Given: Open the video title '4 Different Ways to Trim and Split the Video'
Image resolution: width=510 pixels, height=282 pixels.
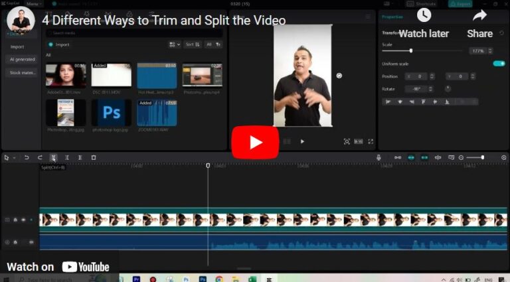Looking at the screenshot, I should click(163, 21).
